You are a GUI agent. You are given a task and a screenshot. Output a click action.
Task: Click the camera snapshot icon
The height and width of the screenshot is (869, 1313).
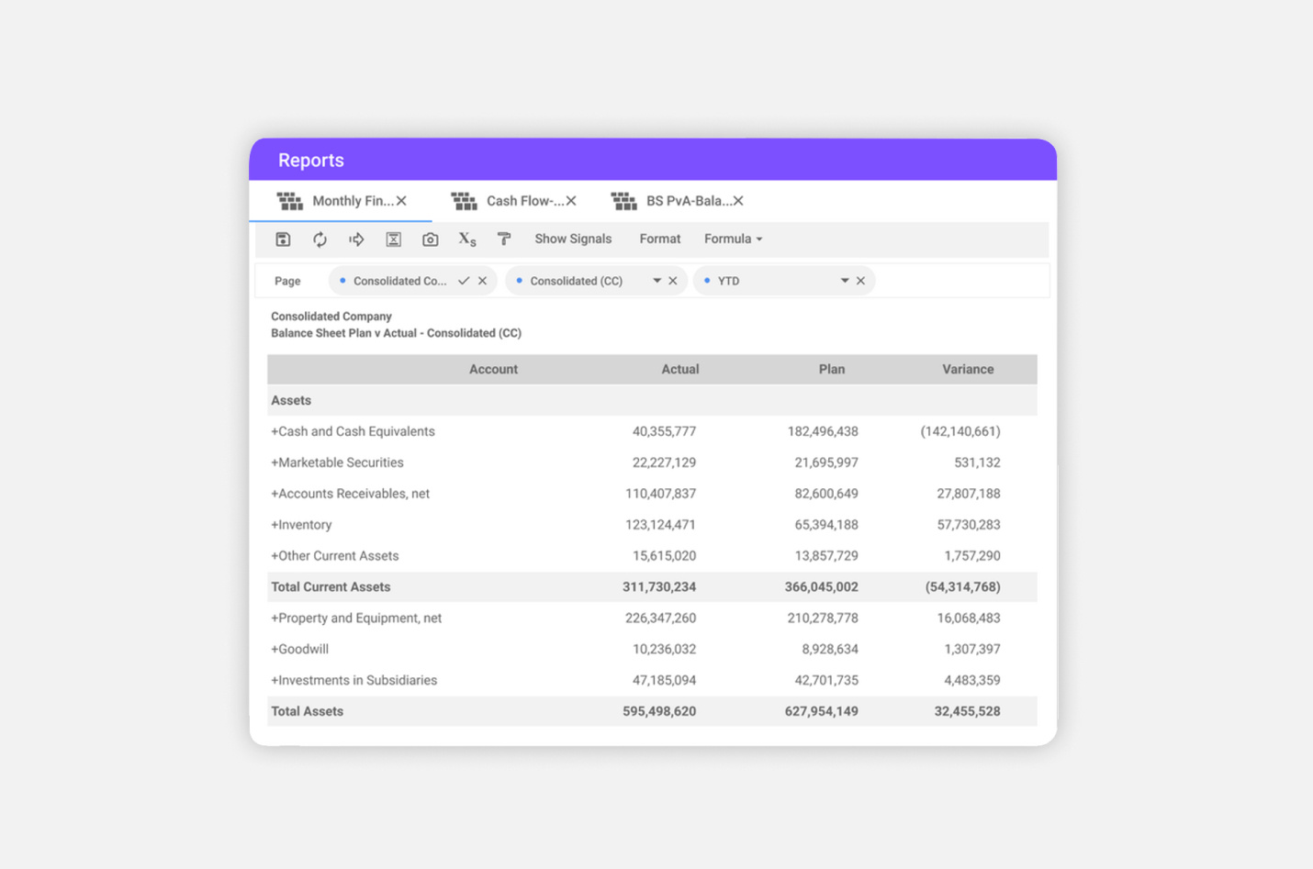tap(430, 239)
